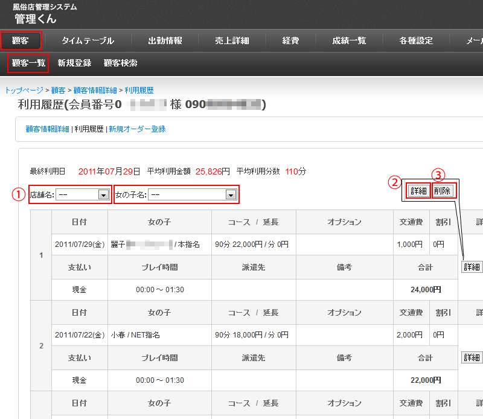
Task: Follow the 顧客 breadcrumb link
Action: [x=58, y=91]
